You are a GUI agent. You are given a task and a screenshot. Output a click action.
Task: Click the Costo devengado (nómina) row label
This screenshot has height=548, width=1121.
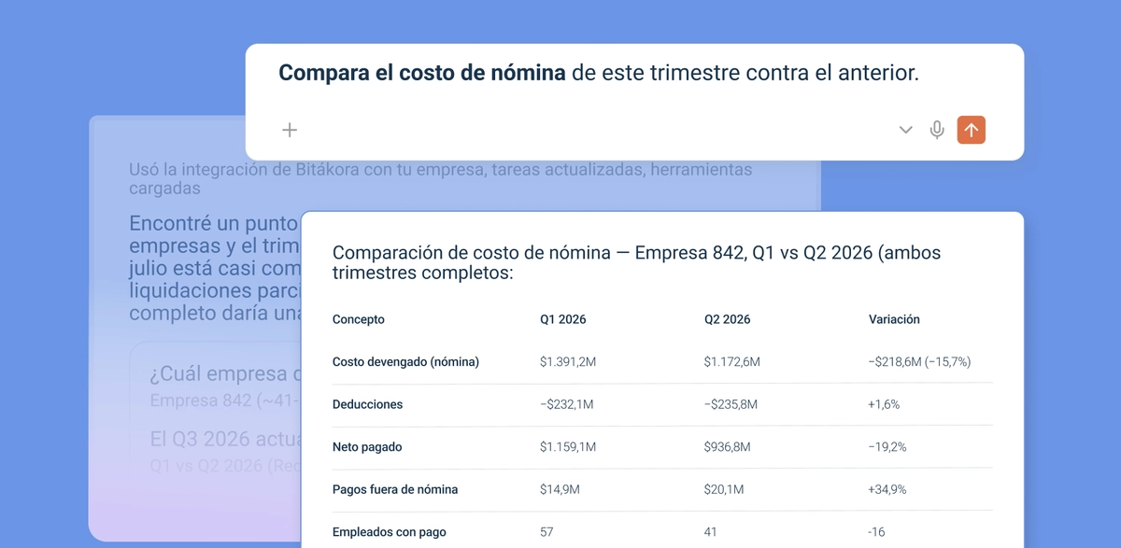405,362
